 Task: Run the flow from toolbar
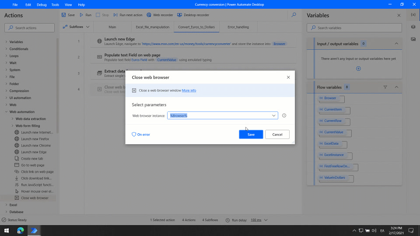pos(85,15)
